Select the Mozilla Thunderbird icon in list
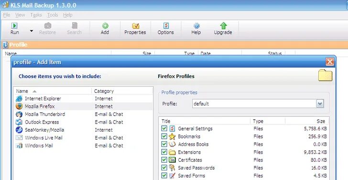 click(x=19, y=114)
